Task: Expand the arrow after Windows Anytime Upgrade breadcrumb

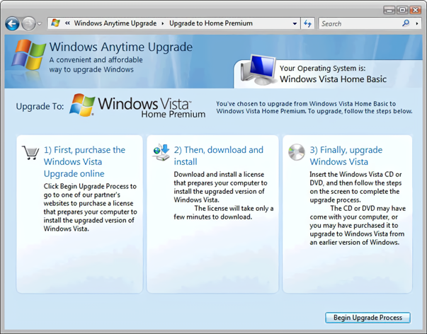Action: [x=162, y=23]
